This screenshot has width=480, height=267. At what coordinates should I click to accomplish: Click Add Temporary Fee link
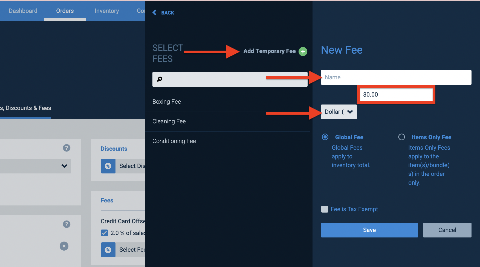pos(270,51)
